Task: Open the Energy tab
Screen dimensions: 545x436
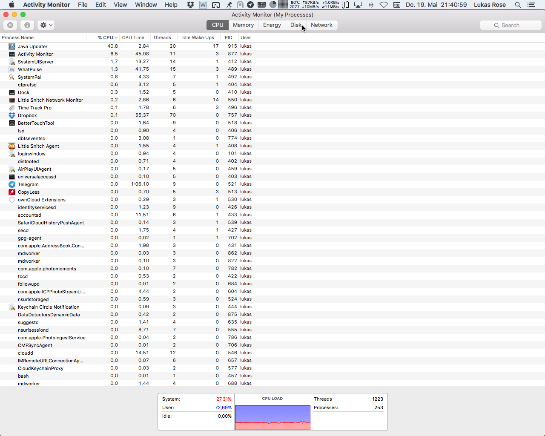Action: 272,25
